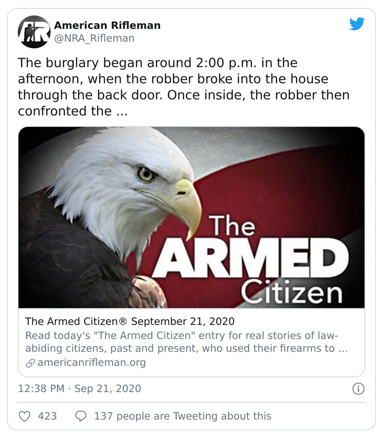Open the tweet info icon
The width and height of the screenshot is (384, 438).
tap(358, 388)
